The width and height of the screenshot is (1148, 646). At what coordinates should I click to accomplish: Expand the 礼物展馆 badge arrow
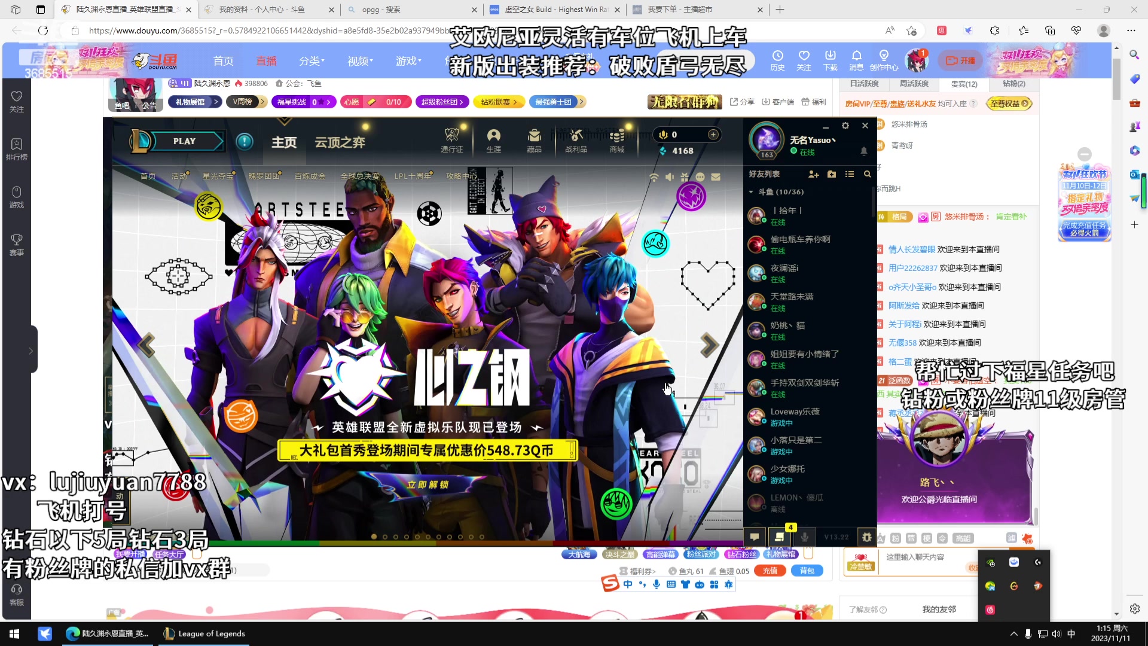(x=216, y=102)
